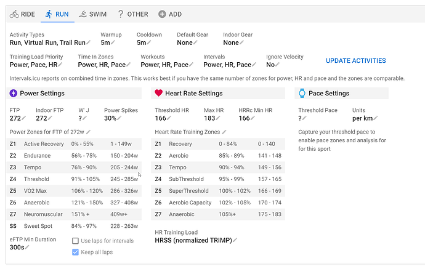Image resolution: width=425 pixels, height=266 pixels.
Task: Select the RUN tab
Action: click(57, 14)
